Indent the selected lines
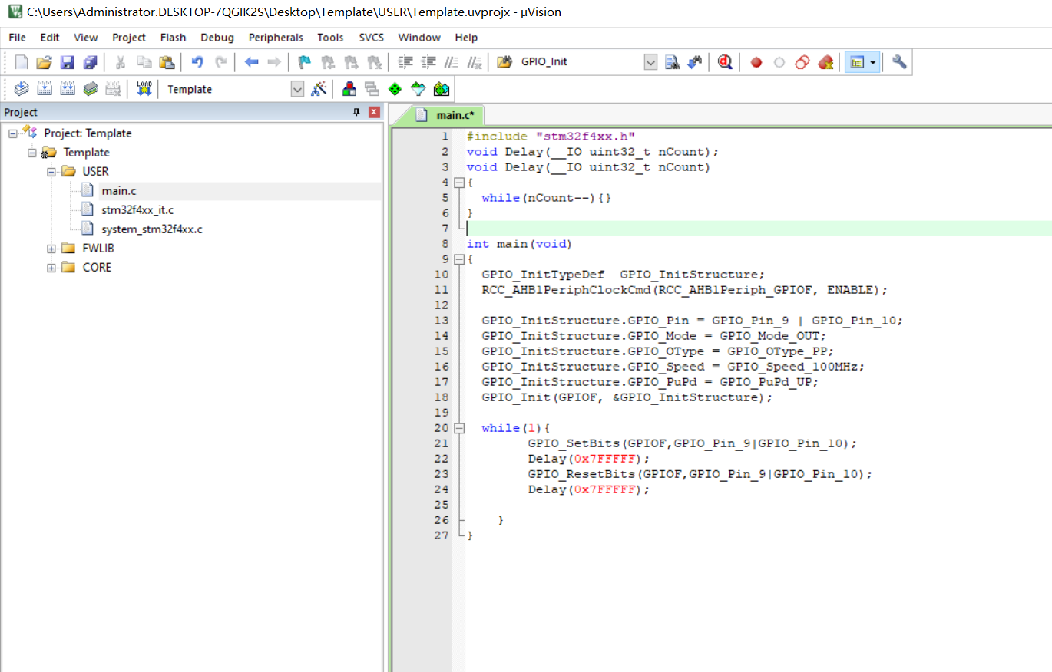The height and width of the screenshot is (672, 1052). point(405,62)
